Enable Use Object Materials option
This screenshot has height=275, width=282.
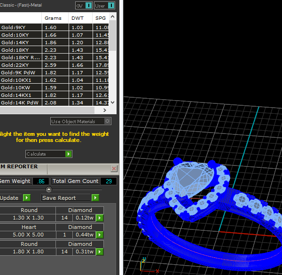(x=108, y=121)
